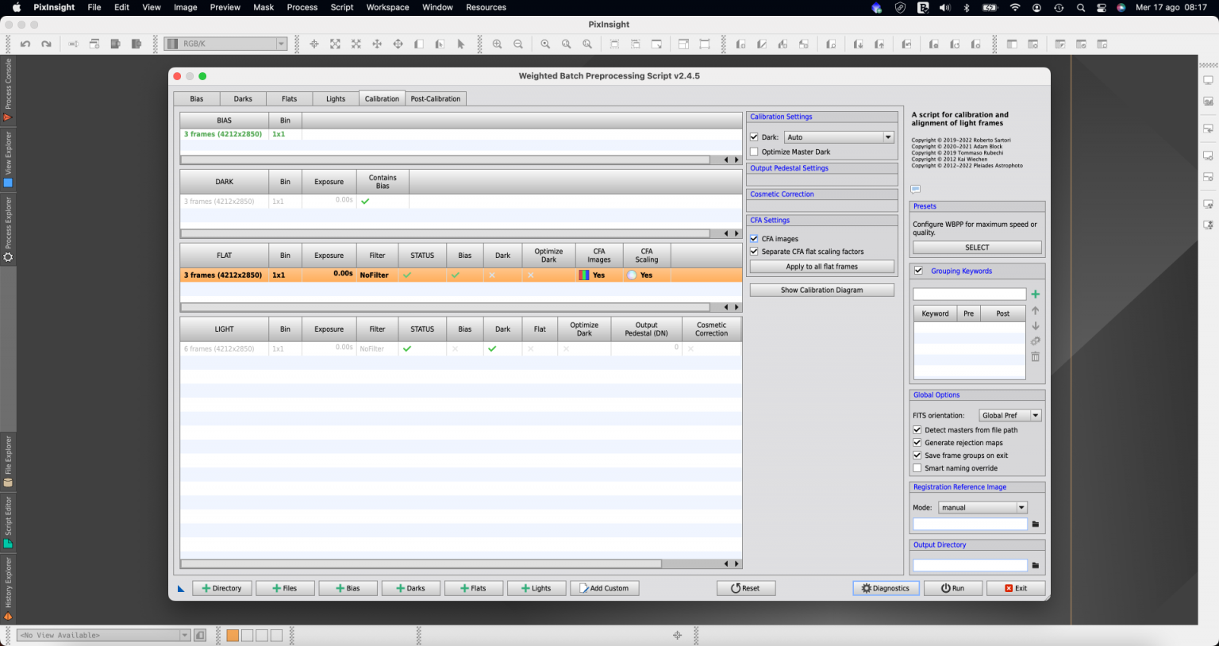Enable the Optimize Master Dark checkbox
Viewport: 1219px width, 646px height.
pos(754,152)
